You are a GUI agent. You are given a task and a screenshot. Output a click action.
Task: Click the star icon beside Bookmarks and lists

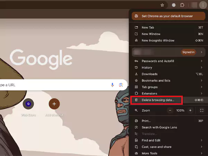pos(136,80)
